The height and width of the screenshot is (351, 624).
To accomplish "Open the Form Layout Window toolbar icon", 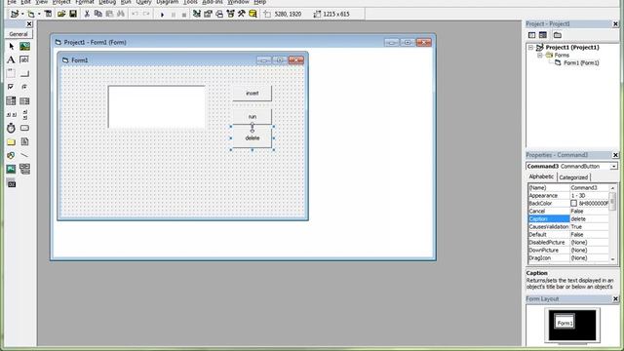I will coord(219,14).
